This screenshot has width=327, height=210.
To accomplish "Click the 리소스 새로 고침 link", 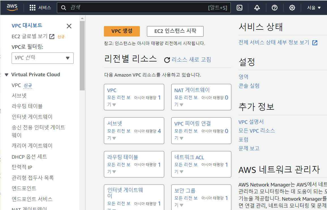I will click(191, 60).
